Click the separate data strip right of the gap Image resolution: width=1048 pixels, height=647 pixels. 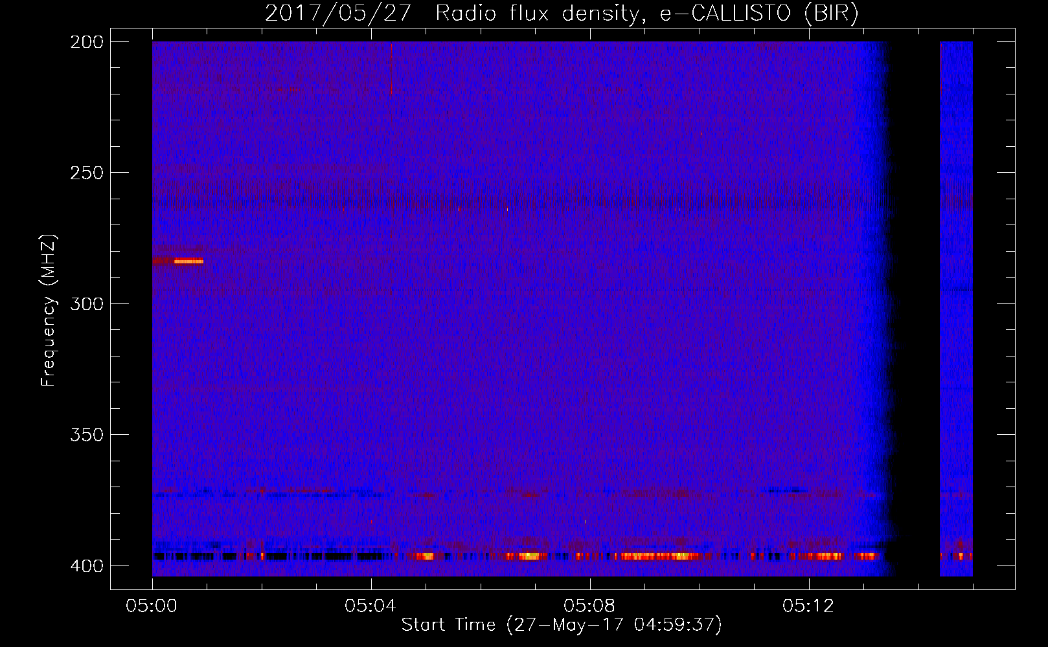coord(956,309)
